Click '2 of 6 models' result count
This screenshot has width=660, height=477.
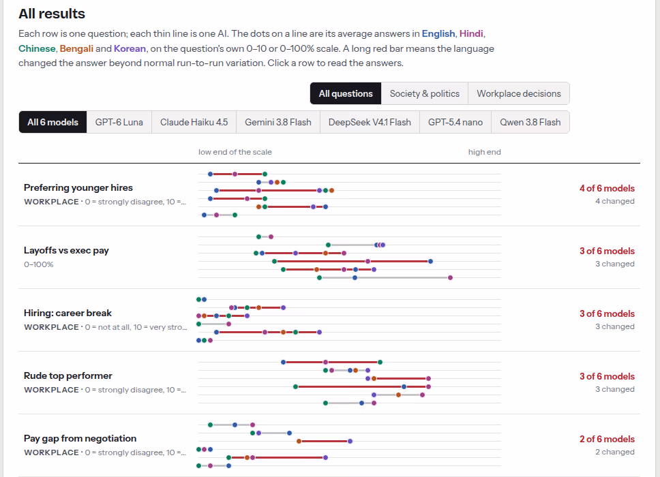point(607,439)
